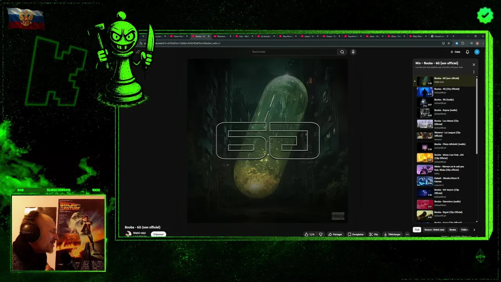Viewport: 501px width, 282px height.
Task: Save video with Enregistrer button
Action: point(356,234)
